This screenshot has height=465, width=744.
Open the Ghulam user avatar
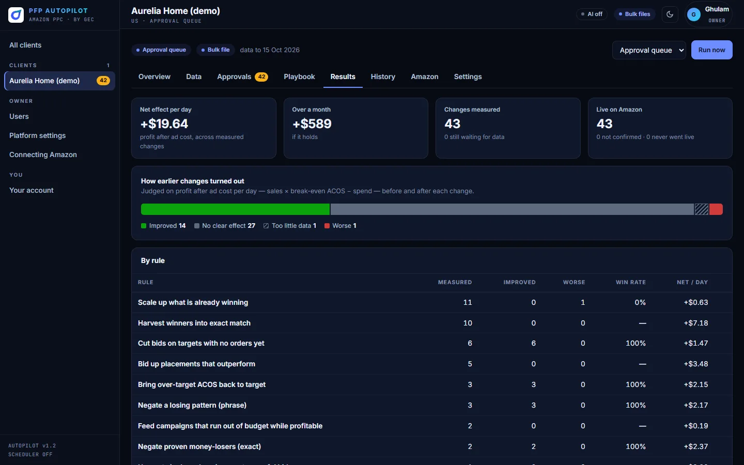(x=694, y=14)
